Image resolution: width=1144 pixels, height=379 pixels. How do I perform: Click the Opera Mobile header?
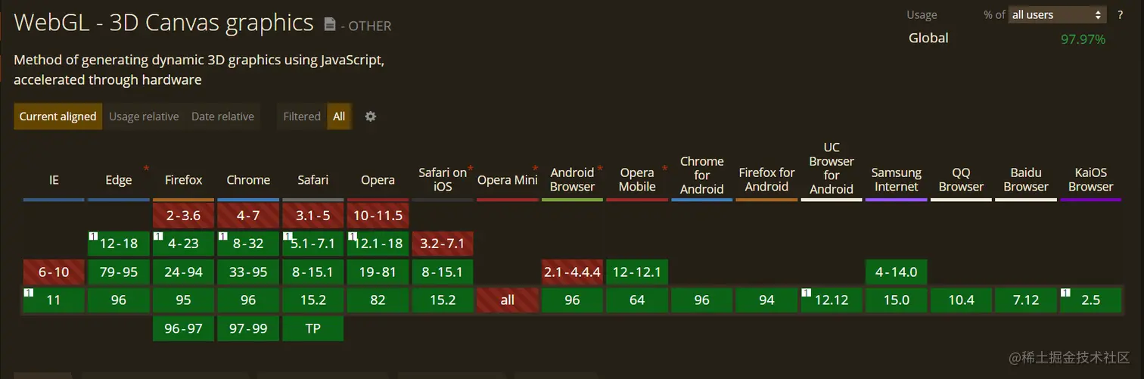click(637, 180)
